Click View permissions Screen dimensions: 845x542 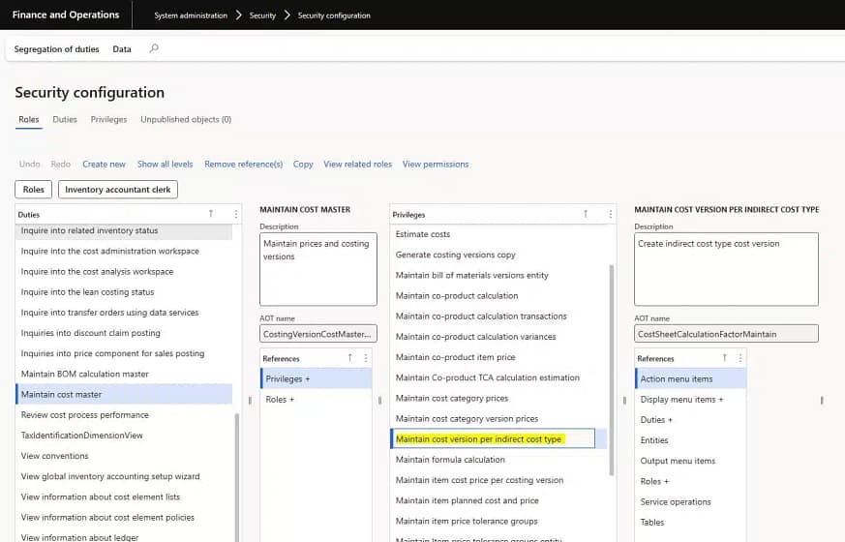point(436,165)
